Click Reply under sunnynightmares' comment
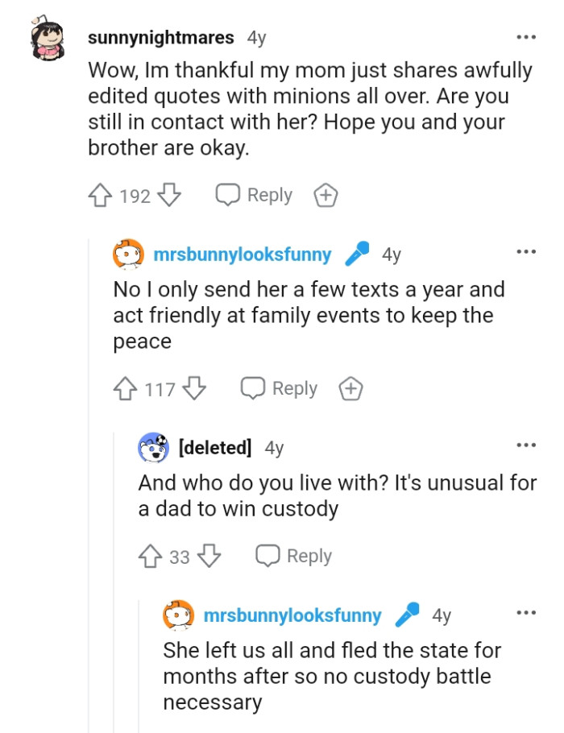This screenshot has width=564, height=733. [267, 194]
